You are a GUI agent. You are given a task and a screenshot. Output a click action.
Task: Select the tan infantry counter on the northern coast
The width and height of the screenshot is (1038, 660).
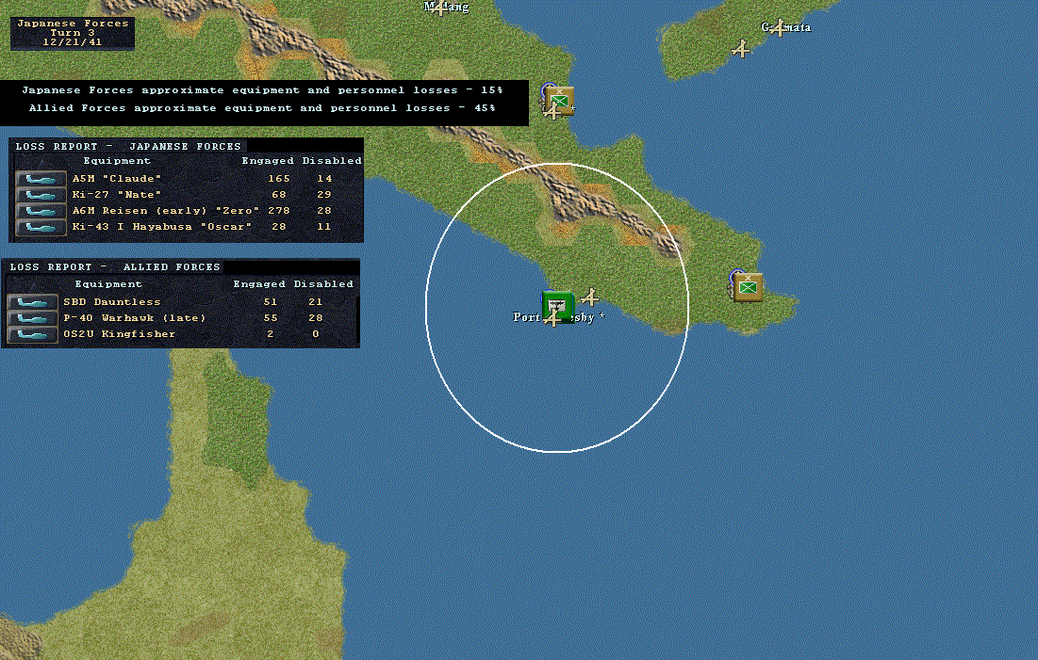559,101
